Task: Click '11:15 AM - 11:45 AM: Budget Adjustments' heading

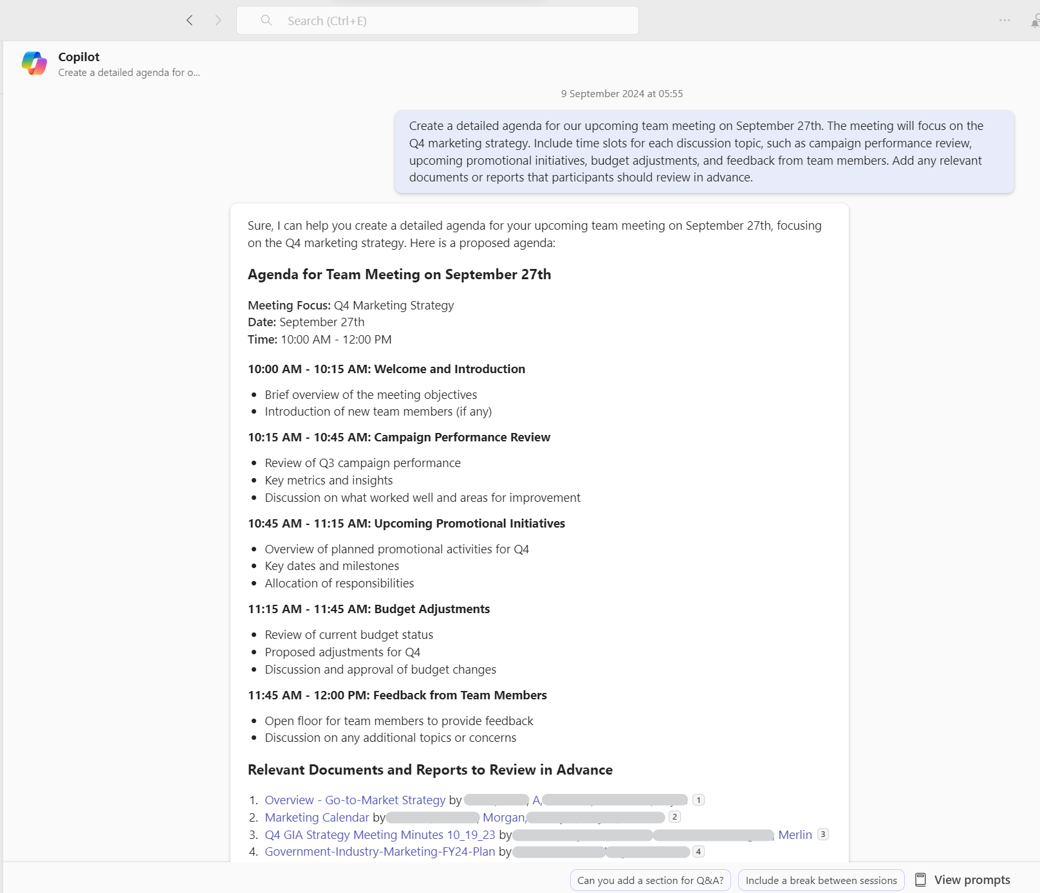Action: [369, 609]
